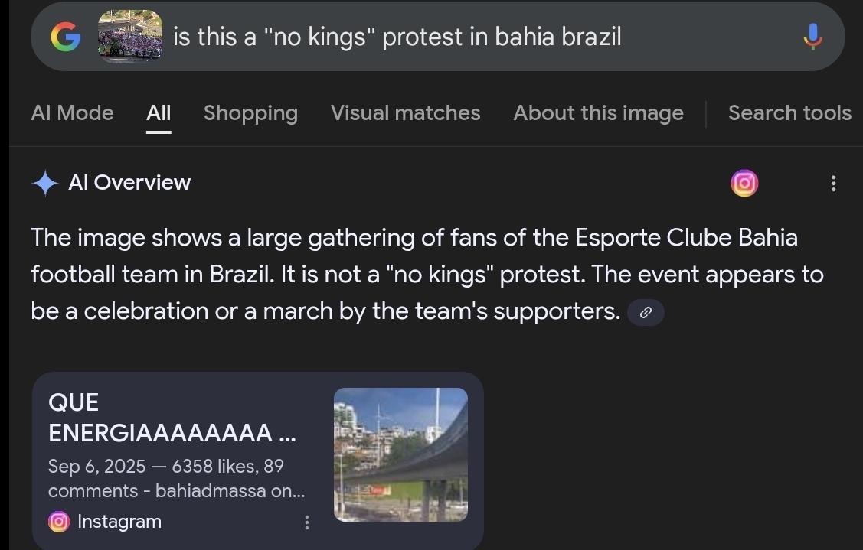The height and width of the screenshot is (550, 863).
Task: Go to About this image tab
Action: (x=598, y=113)
